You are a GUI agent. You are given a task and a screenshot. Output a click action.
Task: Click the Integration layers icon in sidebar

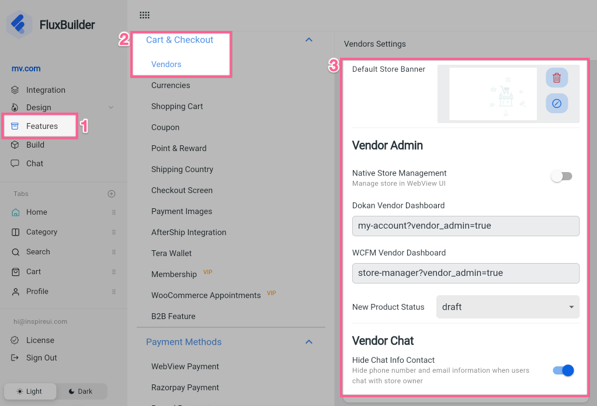click(x=15, y=90)
